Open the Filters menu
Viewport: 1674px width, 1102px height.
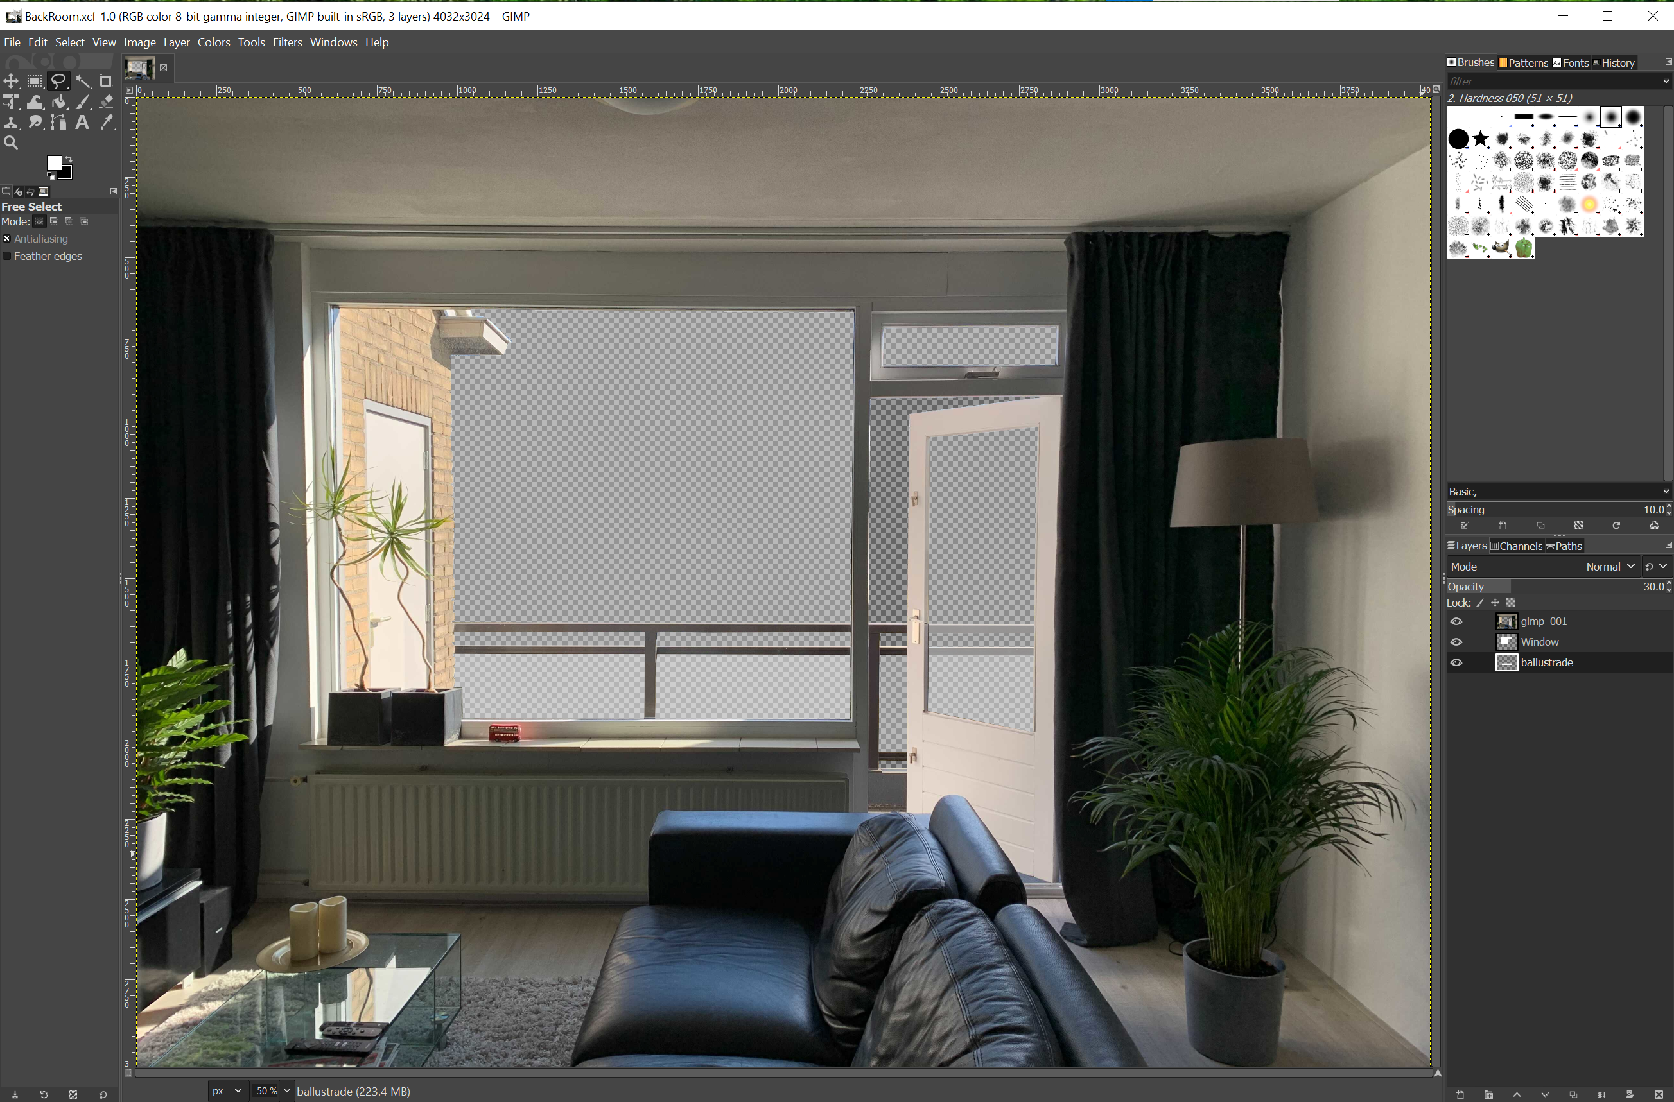pos(287,42)
